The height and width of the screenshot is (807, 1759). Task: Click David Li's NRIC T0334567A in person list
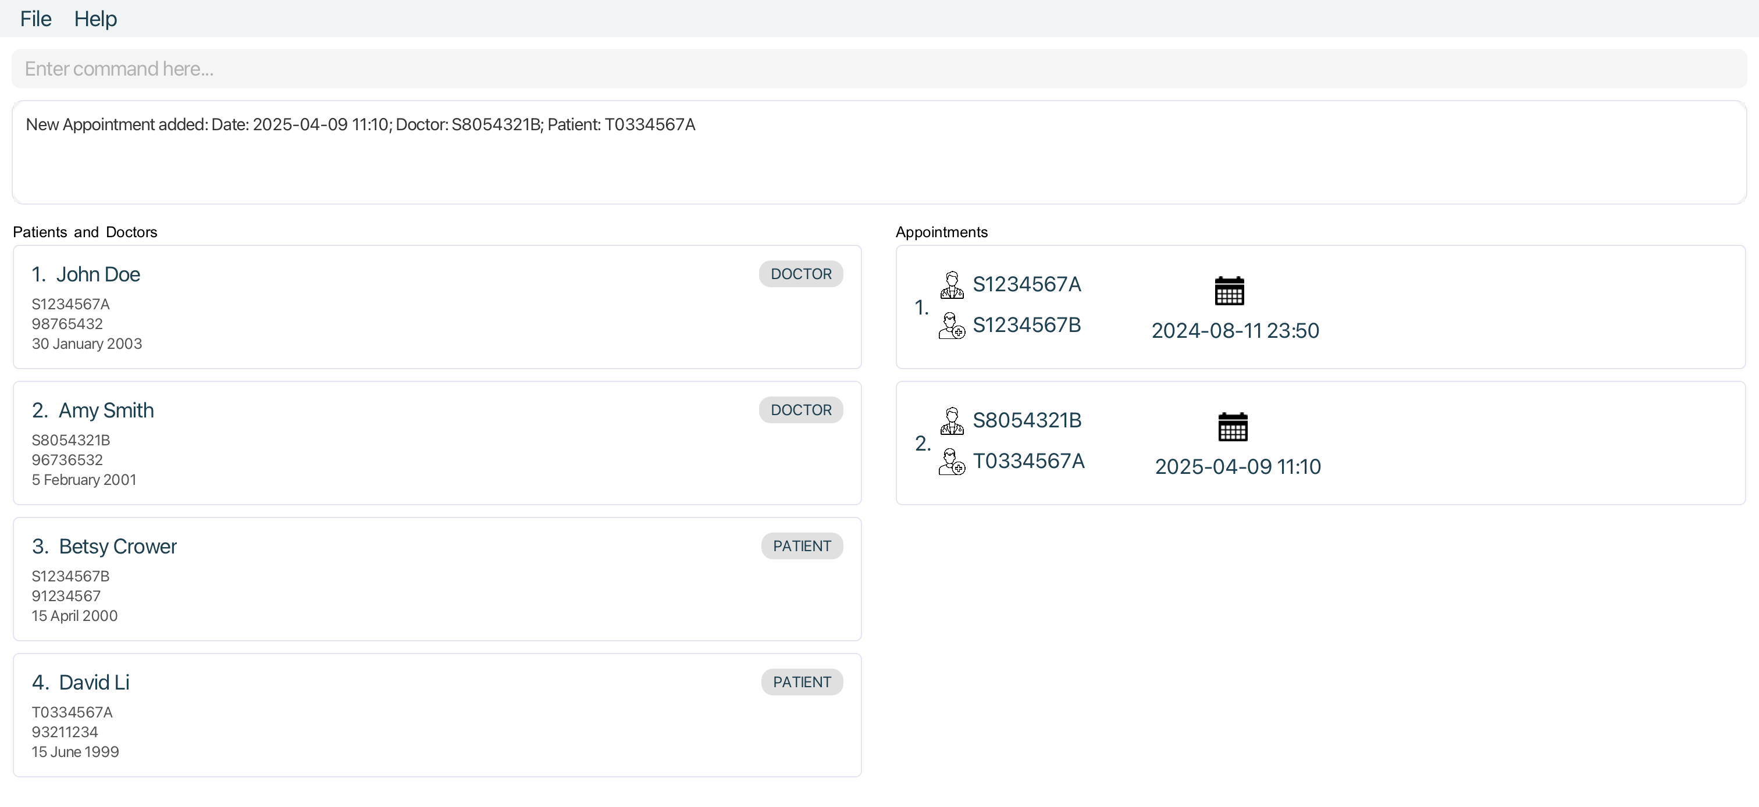coord(72,712)
